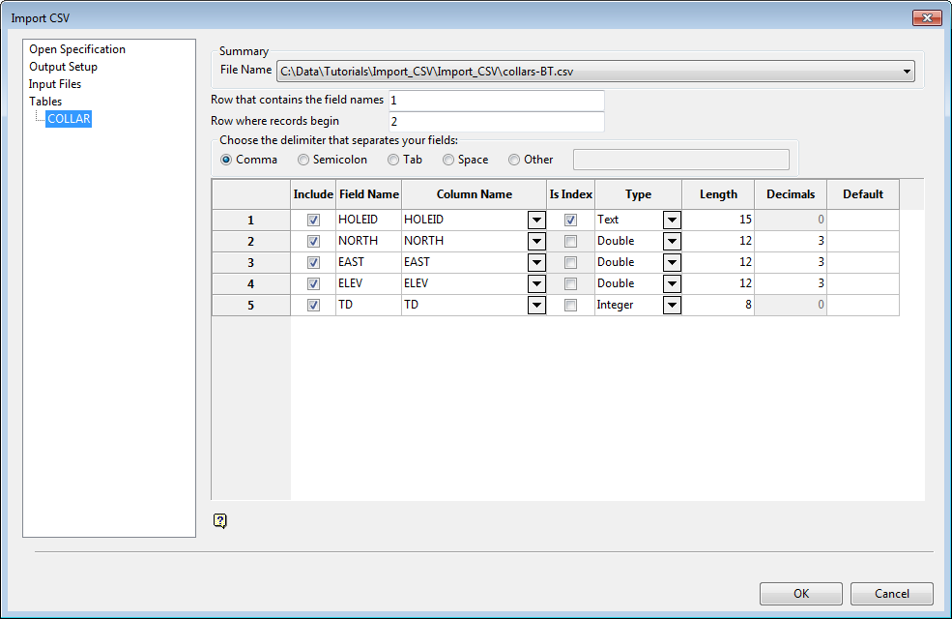The height and width of the screenshot is (619, 952).
Task: Click the help icon below the table
Action: click(x=220, y=521)
